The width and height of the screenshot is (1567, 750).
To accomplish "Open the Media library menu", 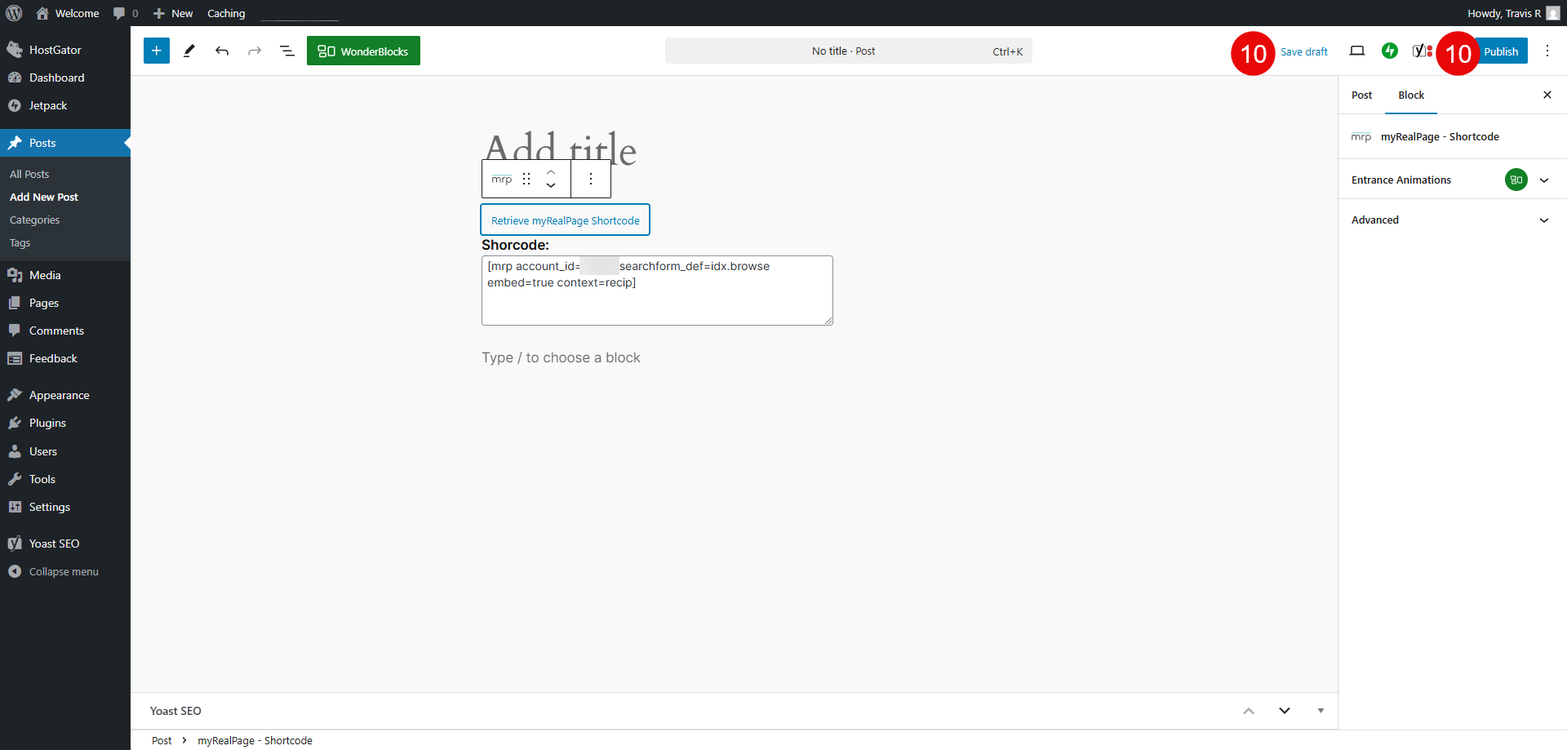I will point(65,275).
